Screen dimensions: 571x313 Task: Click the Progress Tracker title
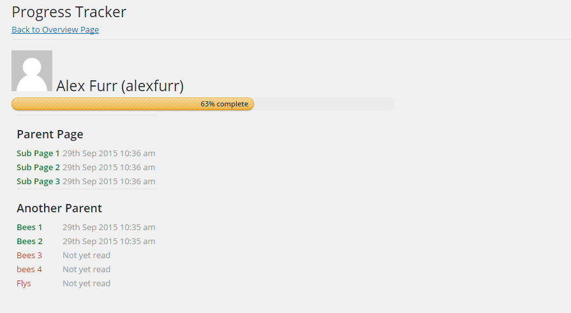pos(69,12)
